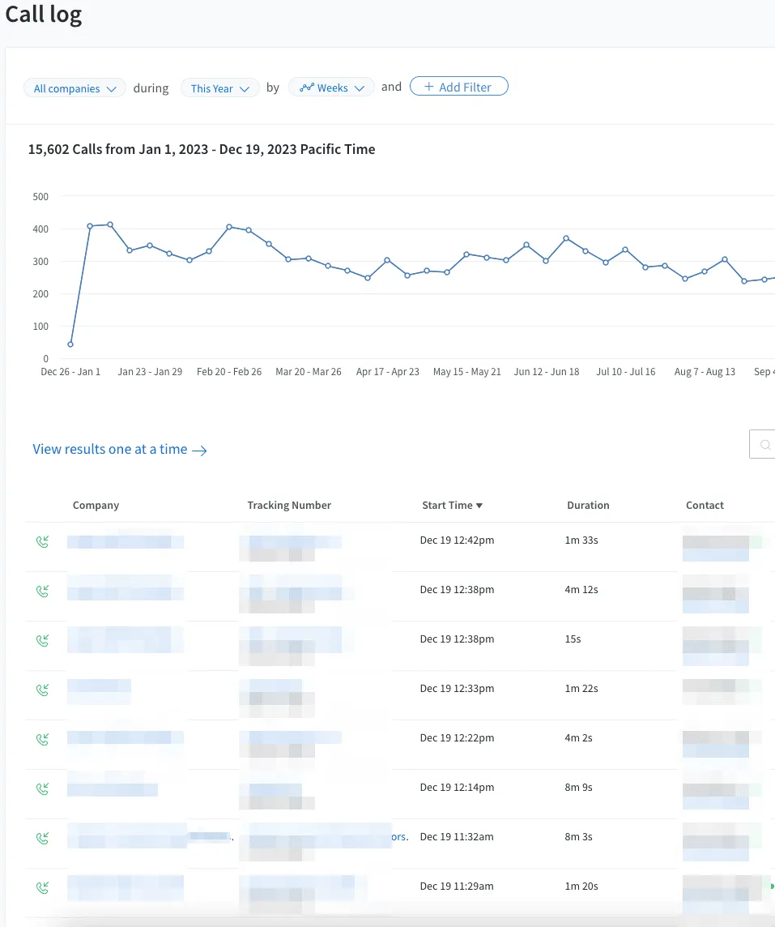Sort by Start Time column header
Viewport: 775px width, 927px height.
pos(452,505)
